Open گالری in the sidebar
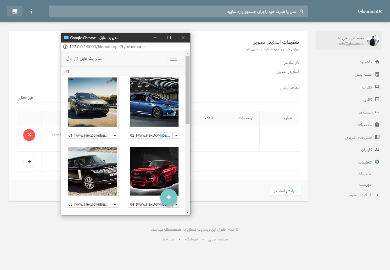The width and height of the screenshot is (390, 270). pos(367,99)
